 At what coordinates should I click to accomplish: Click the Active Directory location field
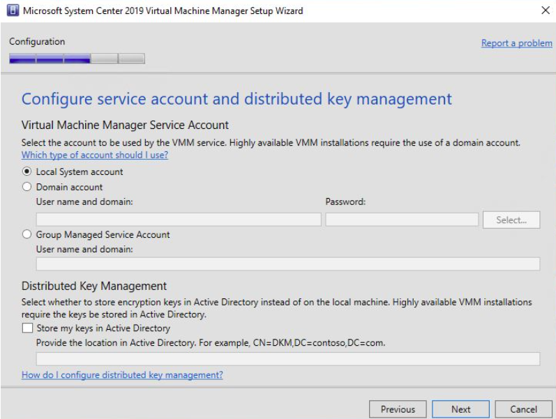coord(288,358)
